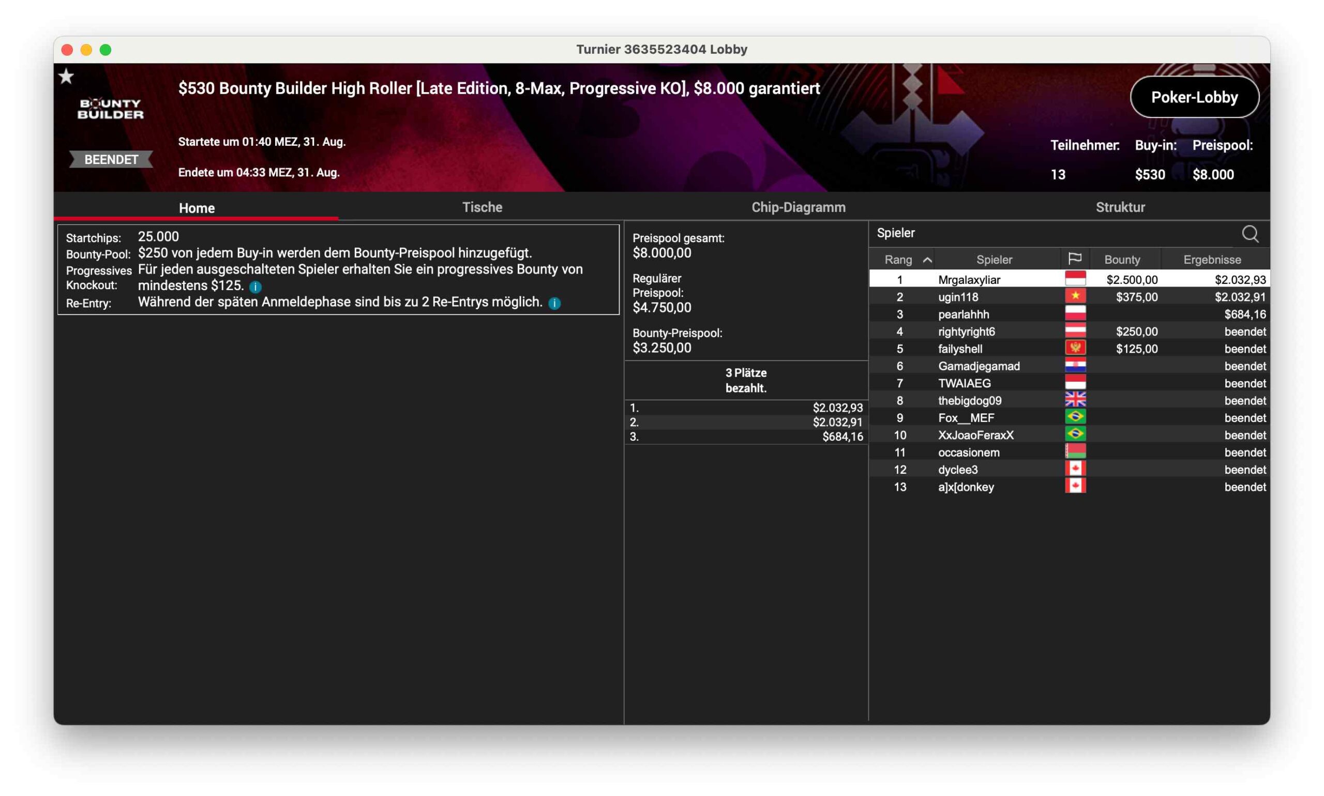Click the Bounty Builder logo
1324x796 pixels.
tap(111, 109)
